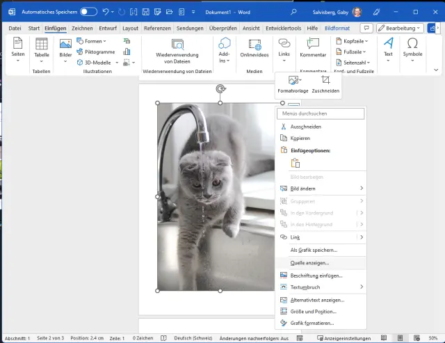The width and height of the screenshot is (445, 343).
Task: Open the Formatvorlage picture style button
Action: tap(293, 83)
